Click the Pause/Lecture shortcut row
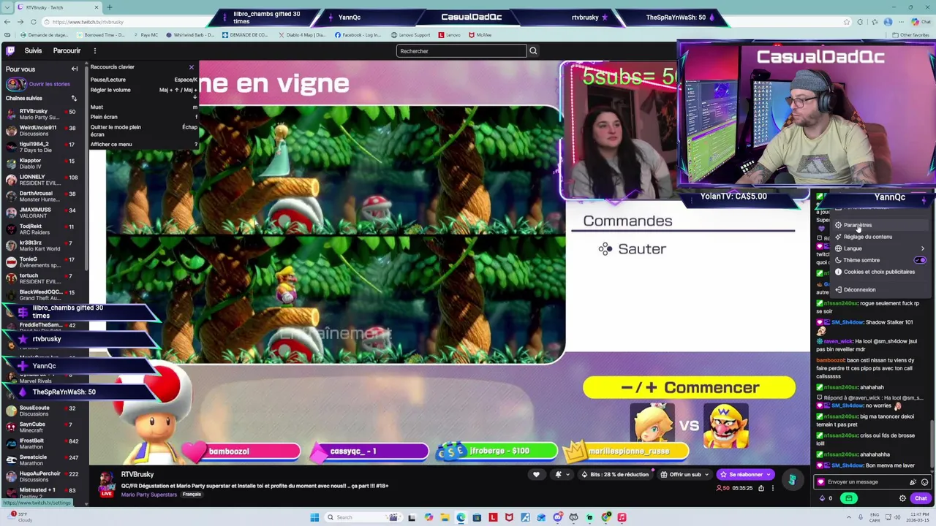 coord(143,80)
